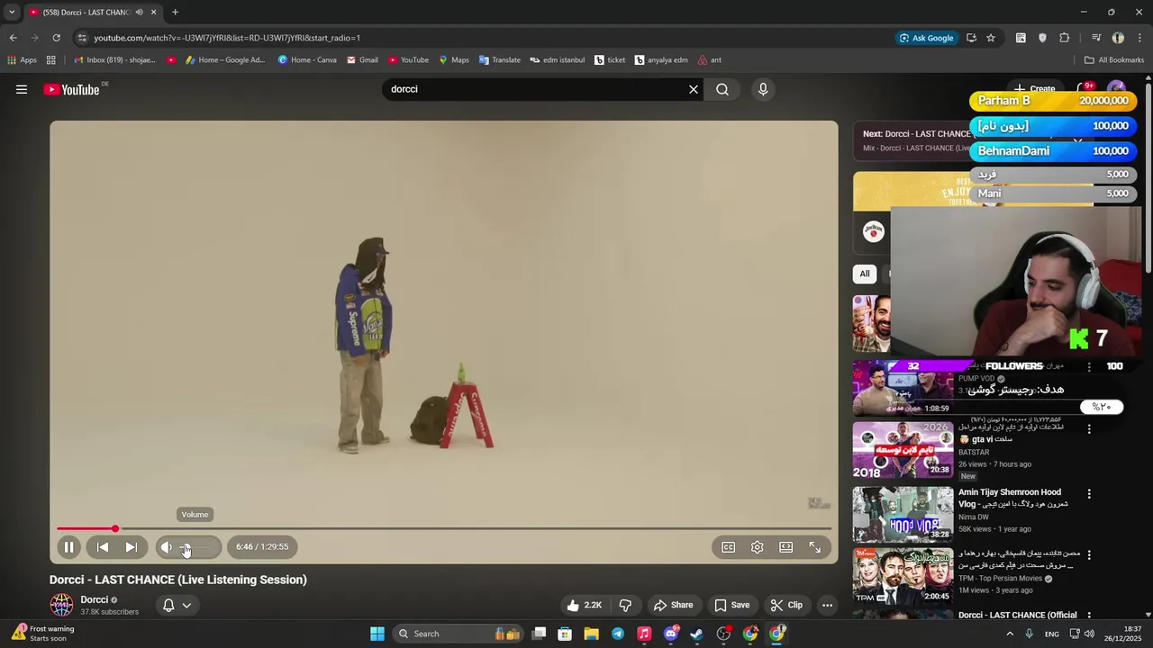Open the Windows Start menu
Screen dimensions: 1153x648
[x=377, y=634]
